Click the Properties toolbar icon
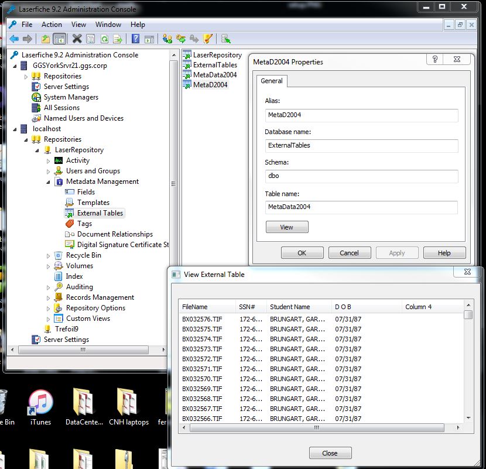Screen dimensions: 486x469 (x=91, y=39)
